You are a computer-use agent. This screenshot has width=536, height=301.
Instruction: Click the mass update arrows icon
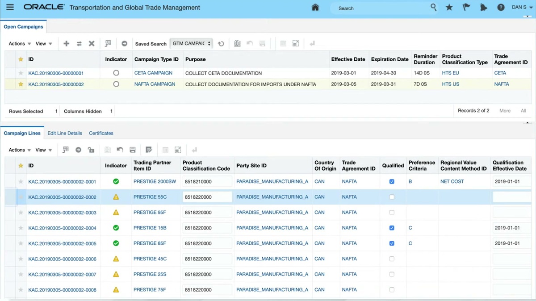click(79, 43)
